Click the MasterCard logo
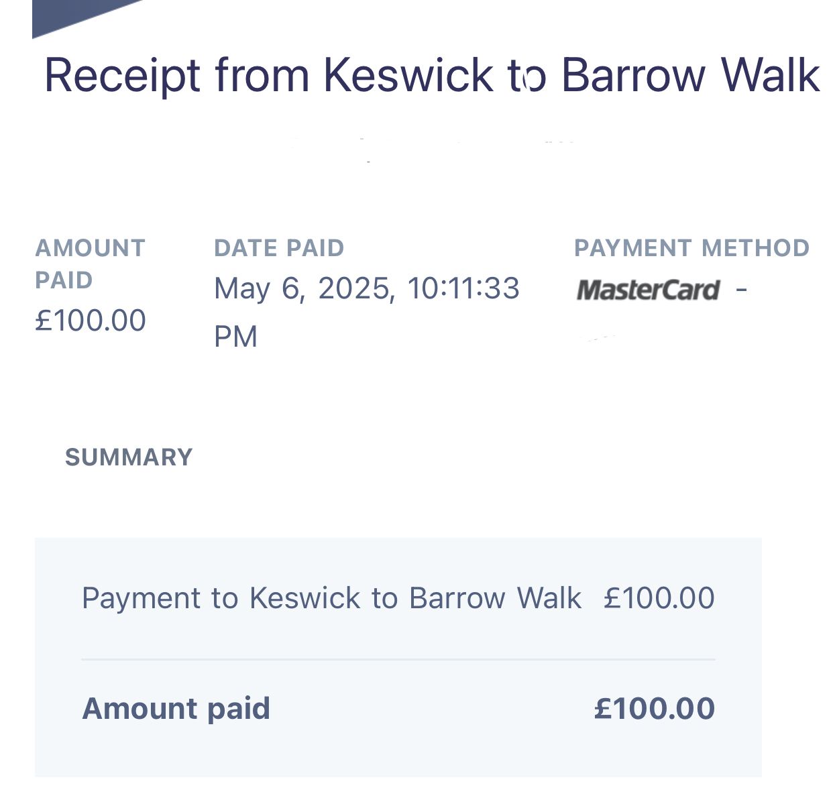 (648, 290)
